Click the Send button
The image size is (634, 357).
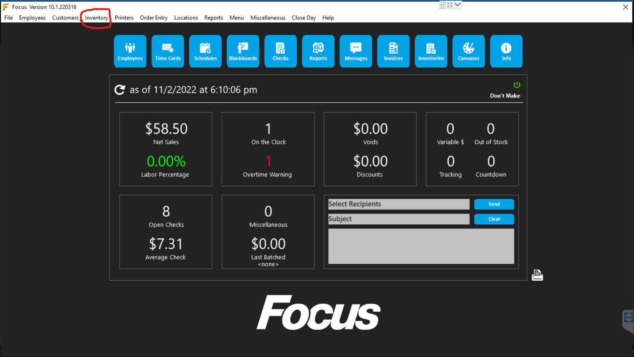click(494, 204)
